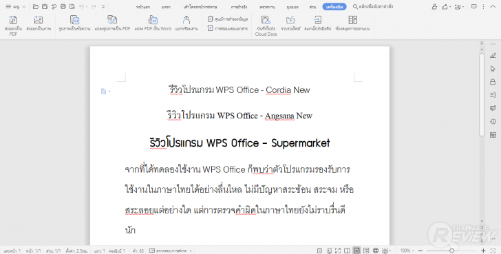Open the document repair button in ribbon
This screenshot has width=501, height=254.
228,28
